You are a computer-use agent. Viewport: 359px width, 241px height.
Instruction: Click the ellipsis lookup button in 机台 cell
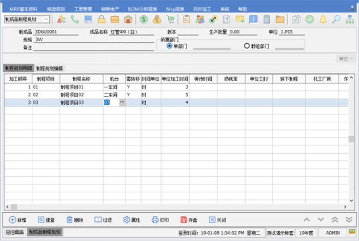coord(122,103)
